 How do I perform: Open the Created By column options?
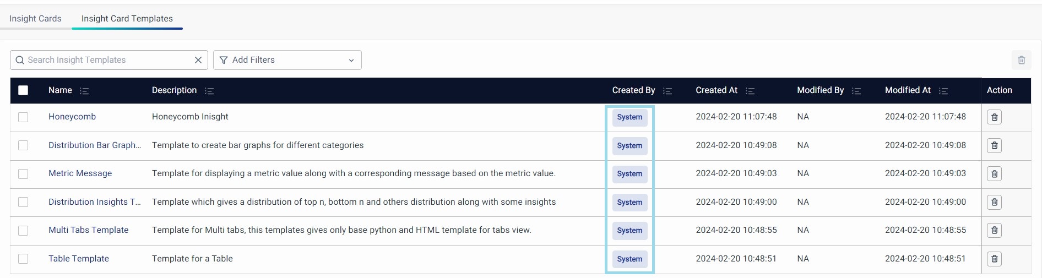coord(667,91)
